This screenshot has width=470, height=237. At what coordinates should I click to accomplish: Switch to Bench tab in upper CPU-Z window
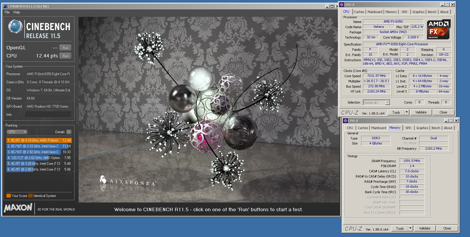pyautogui.click(x=432, y=12)
